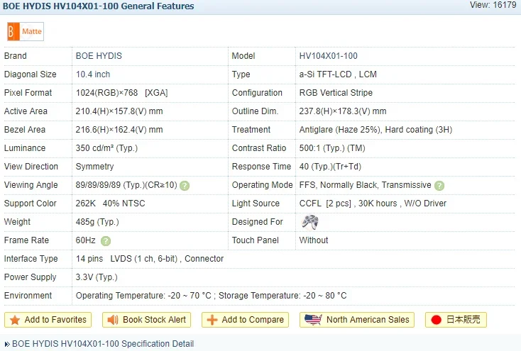Click the US flag icon for North American Sales

[313, 320]
